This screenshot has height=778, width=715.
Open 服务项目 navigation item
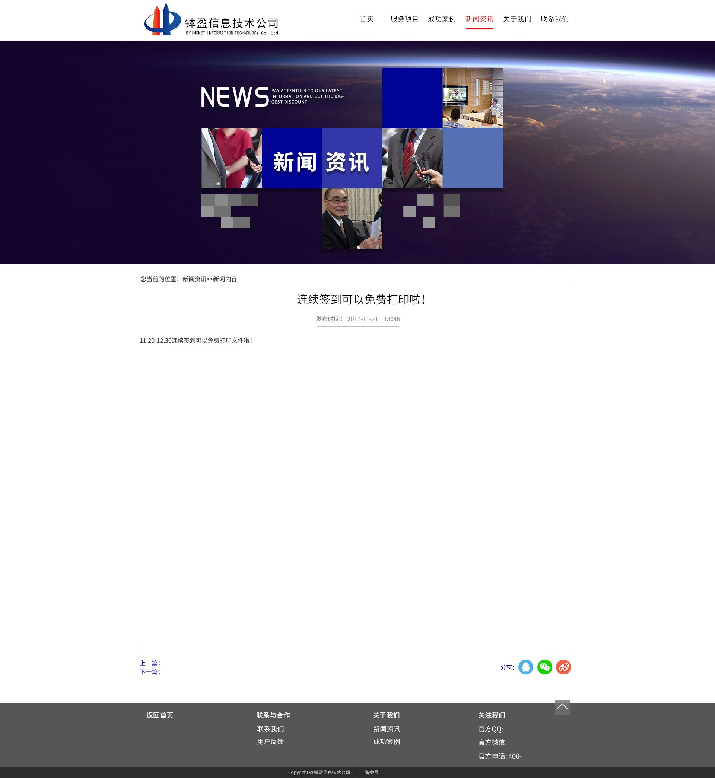click(404, 19)
